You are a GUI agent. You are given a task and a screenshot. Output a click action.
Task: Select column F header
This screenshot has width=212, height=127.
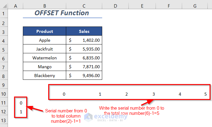click(x=169, y=6)
